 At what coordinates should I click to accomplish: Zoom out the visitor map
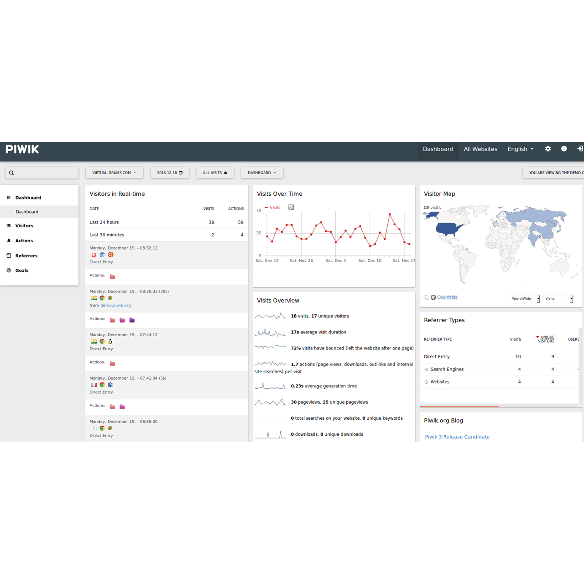426,297
